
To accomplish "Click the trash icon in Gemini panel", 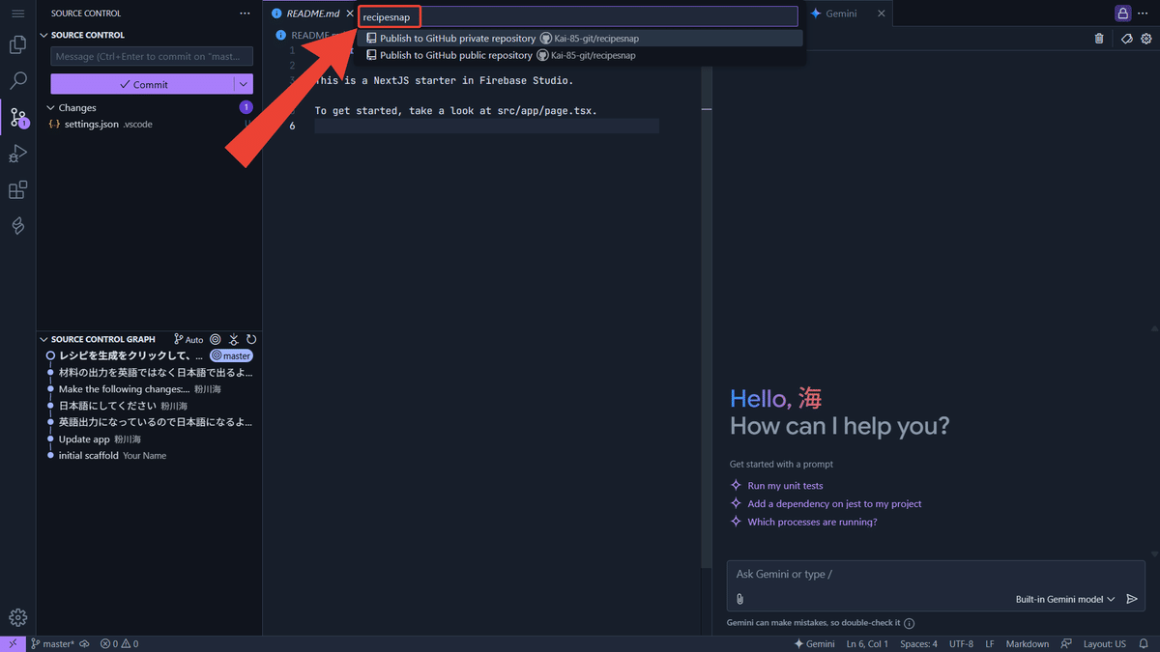I will [x=1099, y=39].
